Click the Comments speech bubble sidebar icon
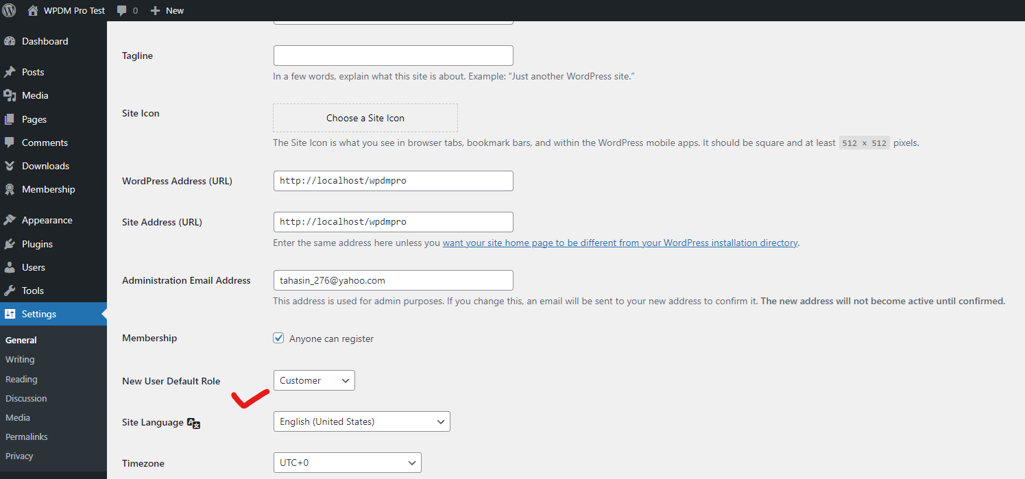The width and height of the screenshot is (1025, 479). click(10, 143)
